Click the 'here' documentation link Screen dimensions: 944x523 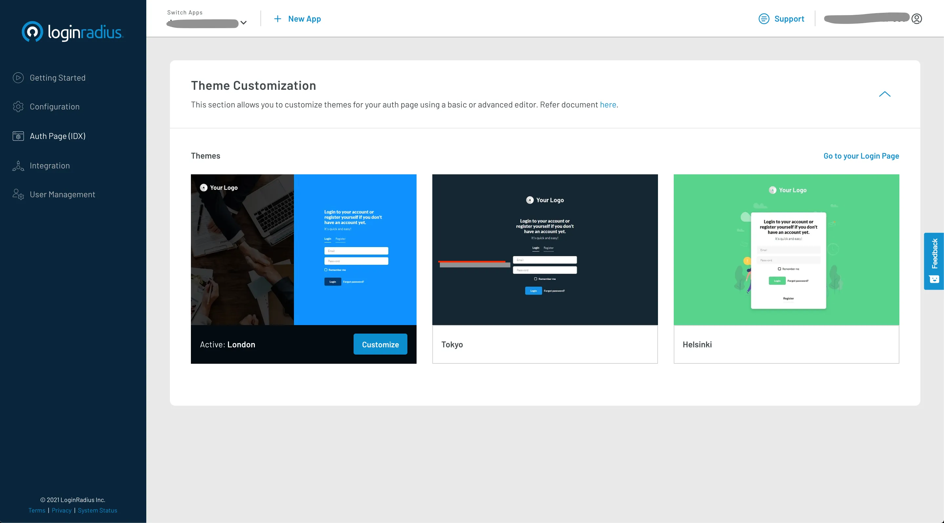(608, 105)
